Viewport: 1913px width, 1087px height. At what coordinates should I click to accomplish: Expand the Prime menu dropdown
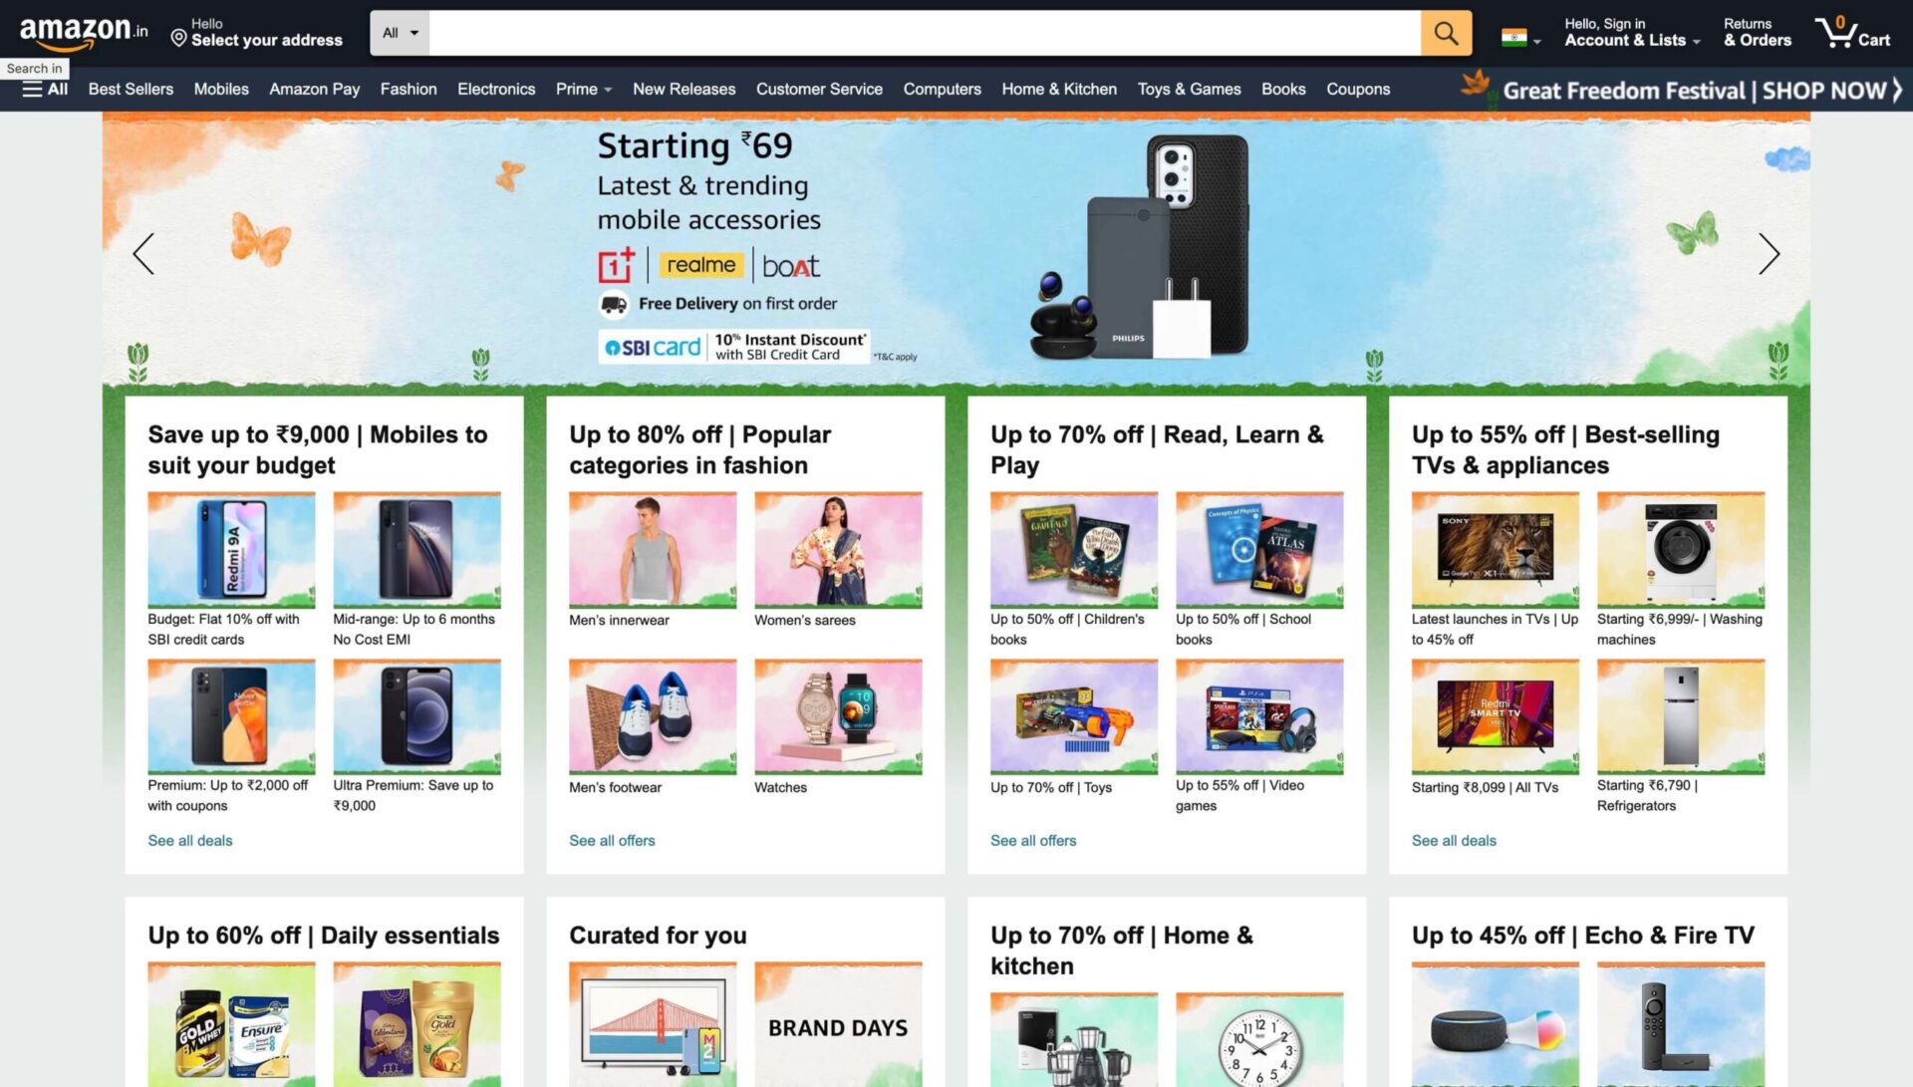coord(584,89)
